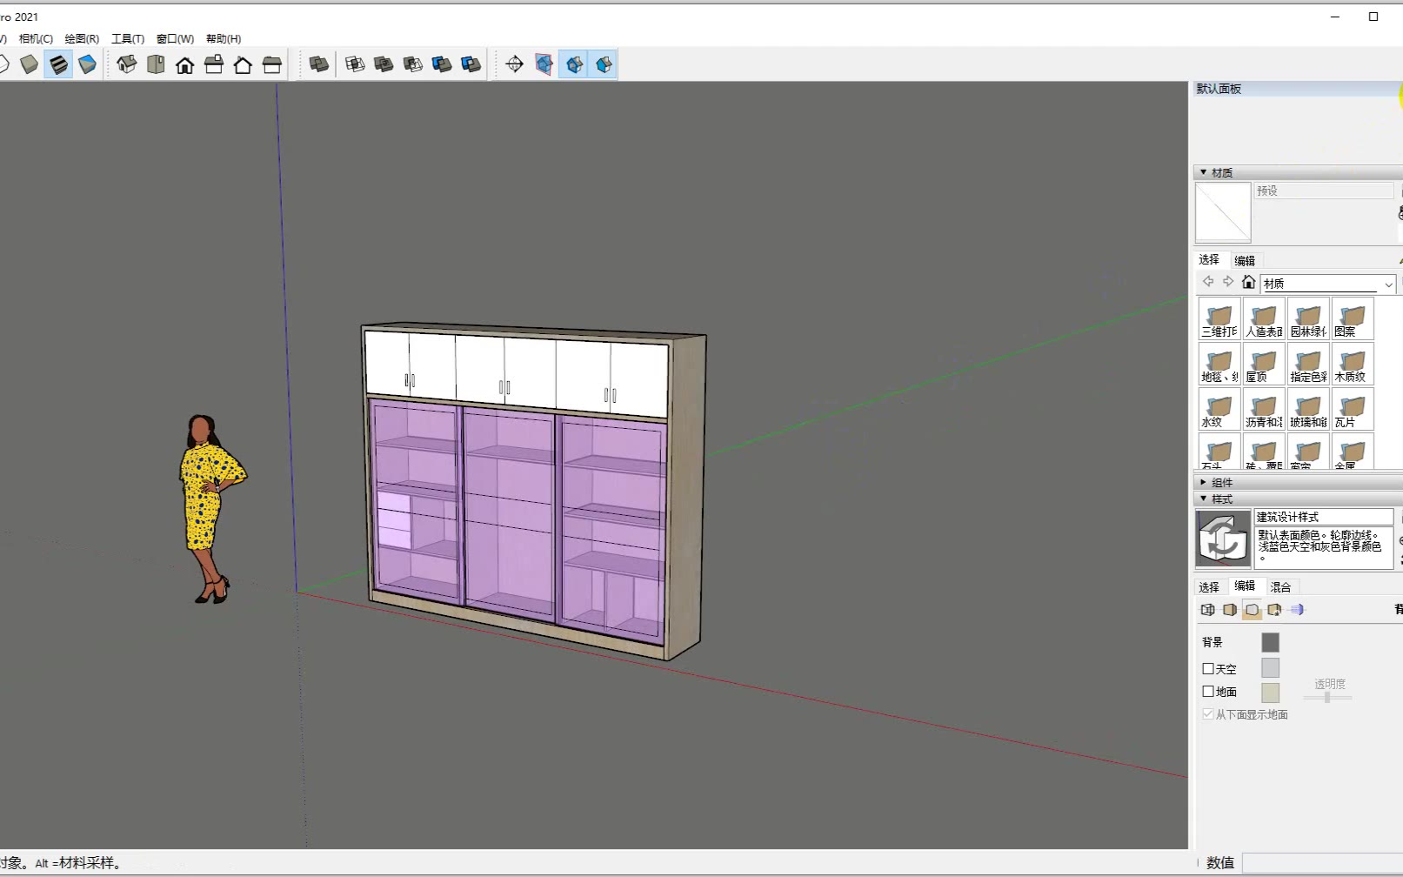Select the Monochrome style toolbar icon
Image resolution: width=1403 pixels, height=877 pixels.
87,64
